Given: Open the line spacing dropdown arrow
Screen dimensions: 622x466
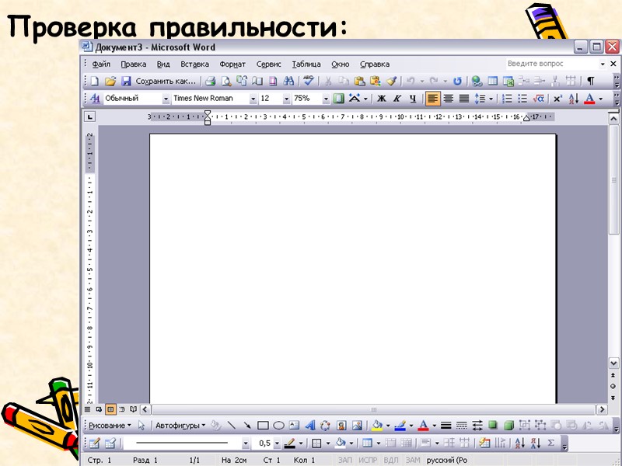Looking at the screenshot, I should coord(491,99).
